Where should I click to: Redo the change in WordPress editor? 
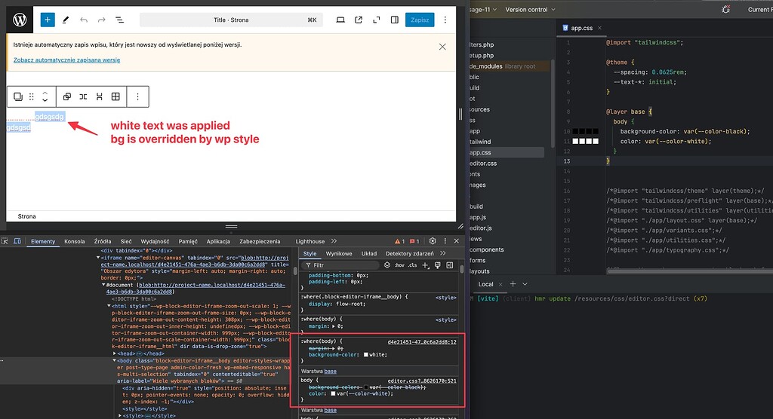click(102, 20)
